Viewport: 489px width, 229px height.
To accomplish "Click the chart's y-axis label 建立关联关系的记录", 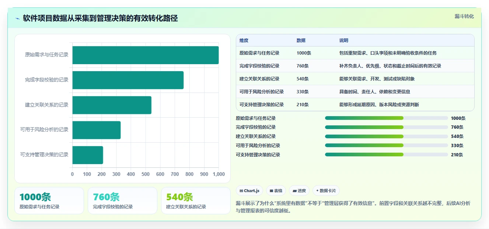I will [47, 105].
